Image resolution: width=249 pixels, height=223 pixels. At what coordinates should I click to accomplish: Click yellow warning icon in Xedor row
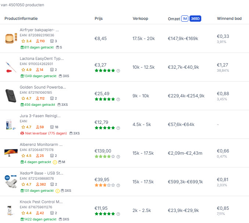click(x=58, y=191)
